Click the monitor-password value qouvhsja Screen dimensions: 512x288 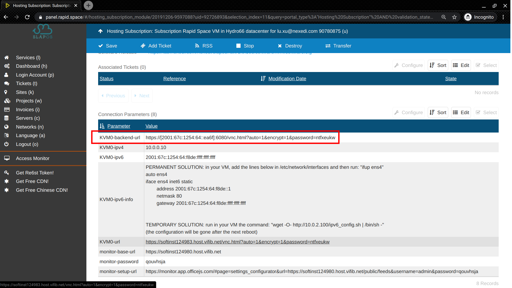click(x=155, y=262)
